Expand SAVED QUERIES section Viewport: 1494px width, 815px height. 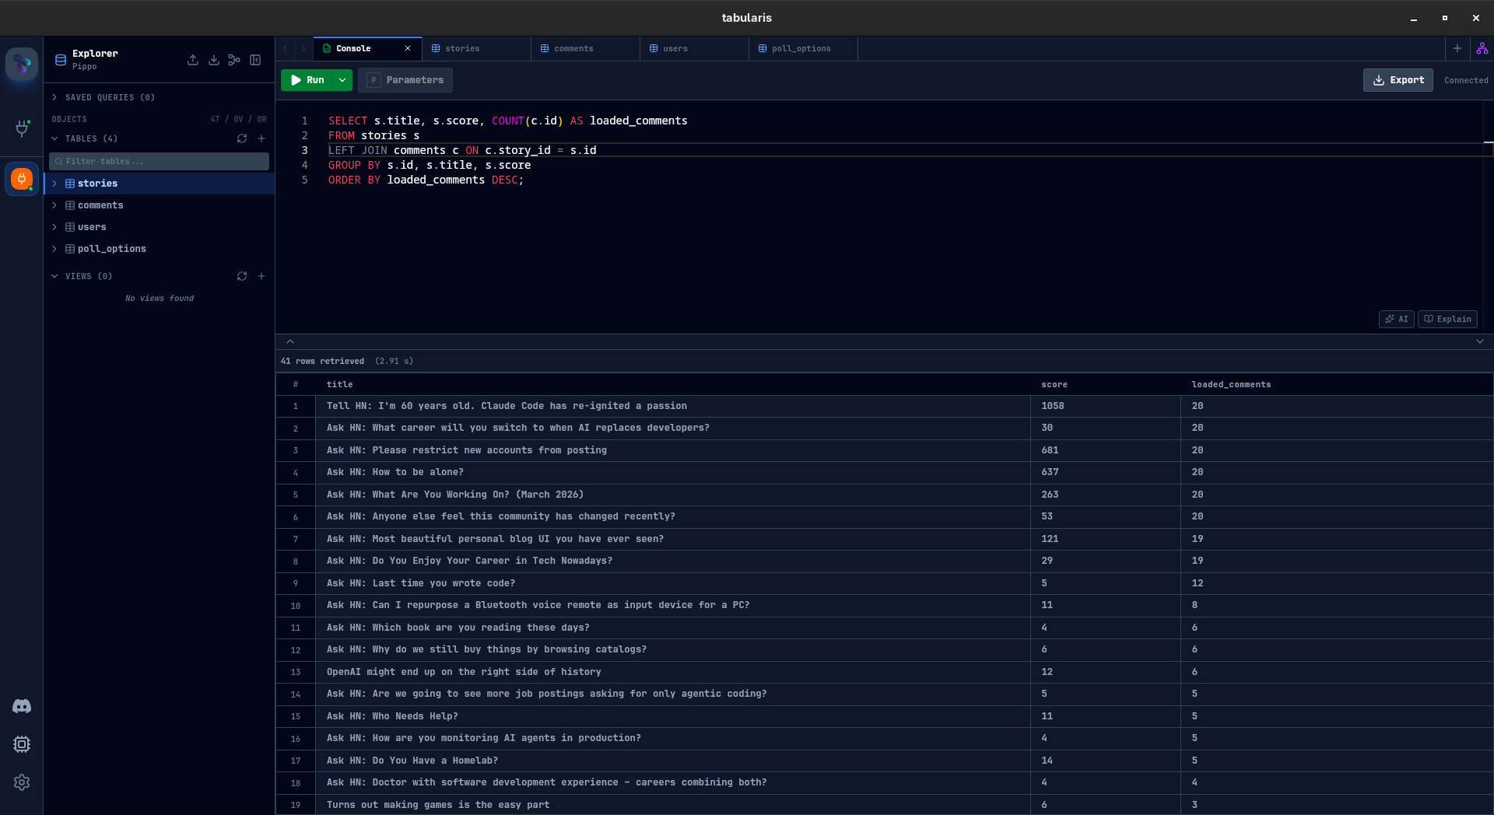pos(54,97)
